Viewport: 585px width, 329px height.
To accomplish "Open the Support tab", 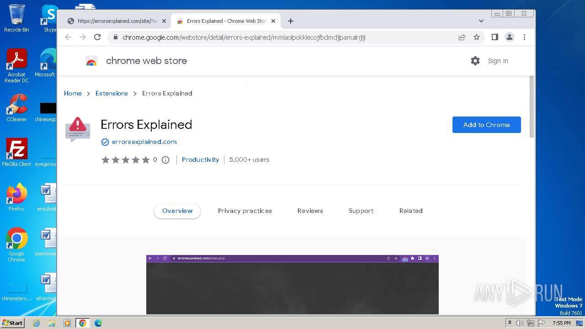I will 361,211.
